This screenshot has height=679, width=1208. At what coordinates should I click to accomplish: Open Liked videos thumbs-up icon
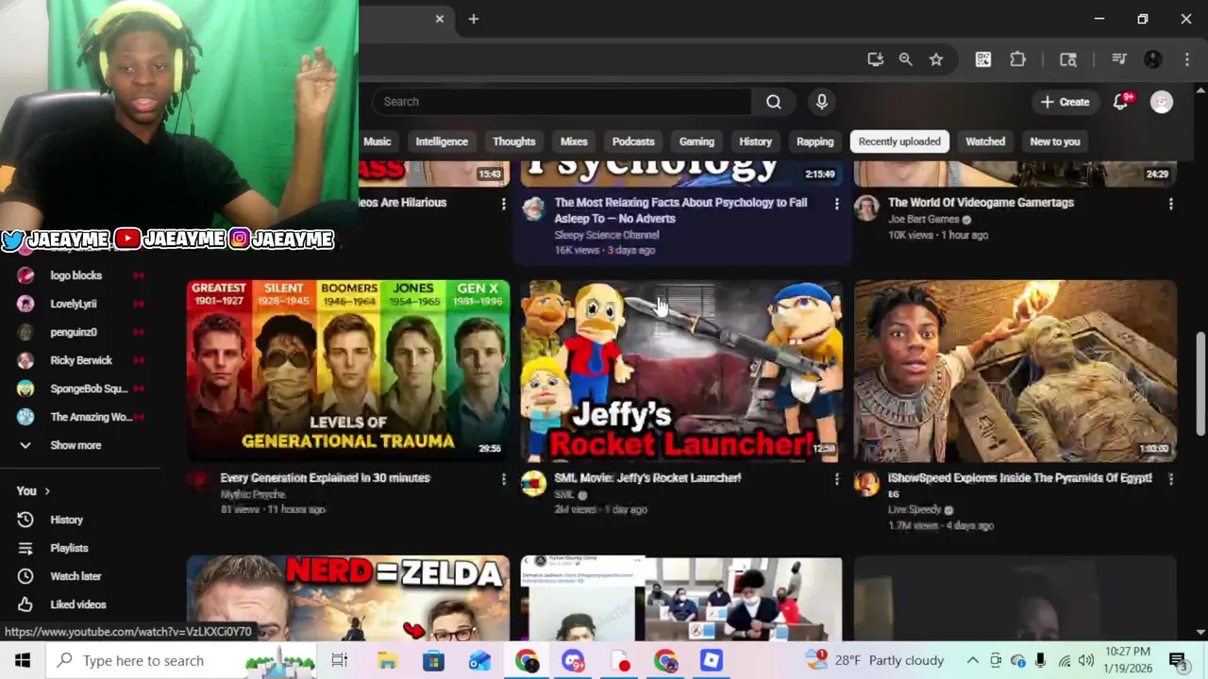tap(25, 604)
